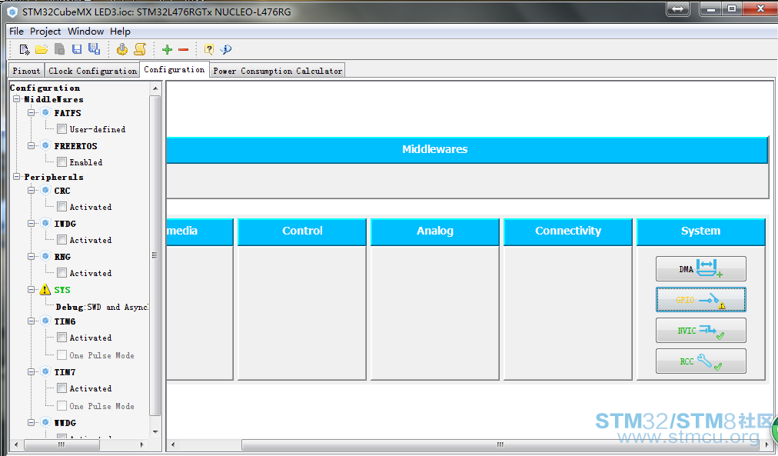Tick the RNG Activated checkbox
Screen dimensions: 778x456
62,273
